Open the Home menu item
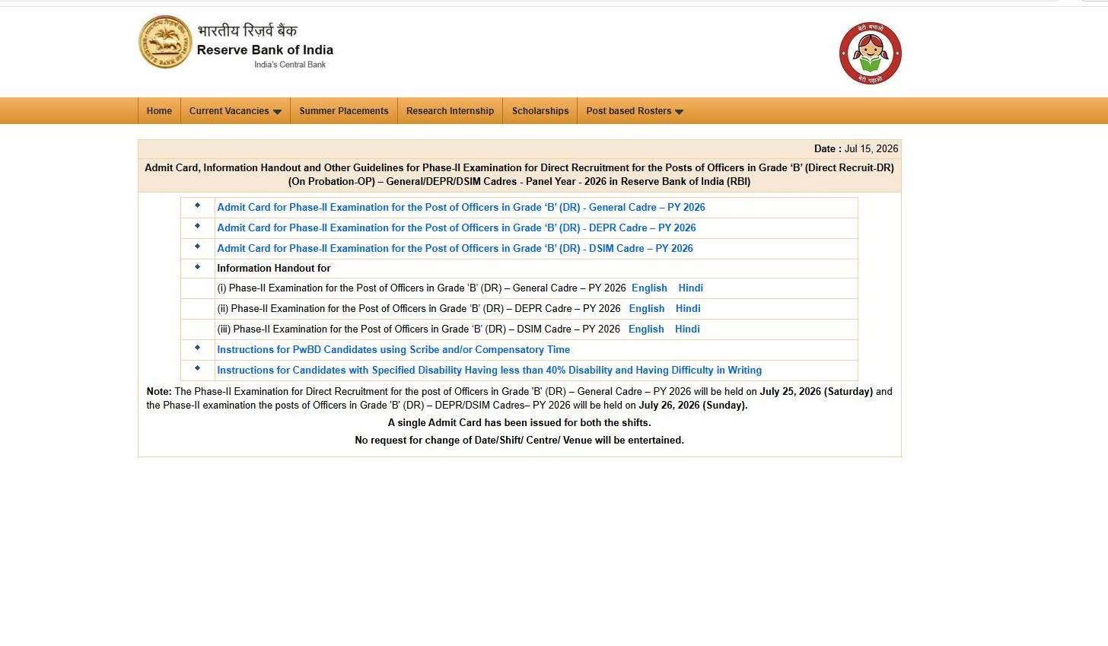 159,111
